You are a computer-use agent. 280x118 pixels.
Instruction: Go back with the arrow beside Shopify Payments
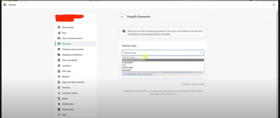click(122, 17)
